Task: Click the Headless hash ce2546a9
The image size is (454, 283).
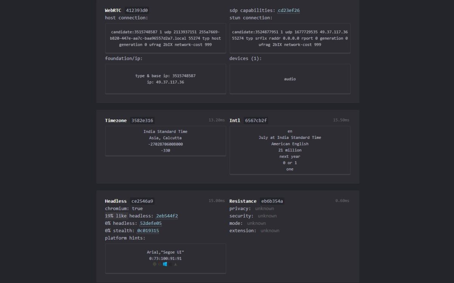Action: tap(142, 201)
